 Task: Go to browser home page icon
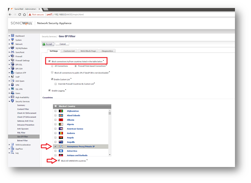[24, 14]
